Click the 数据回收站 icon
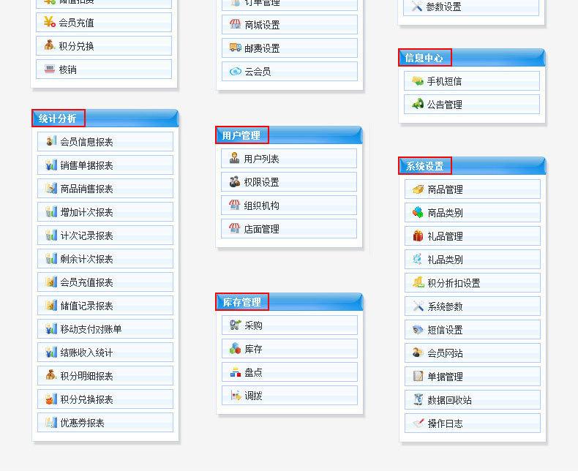Viewport: 578px width, 471px height. click(x=418, y=400)
